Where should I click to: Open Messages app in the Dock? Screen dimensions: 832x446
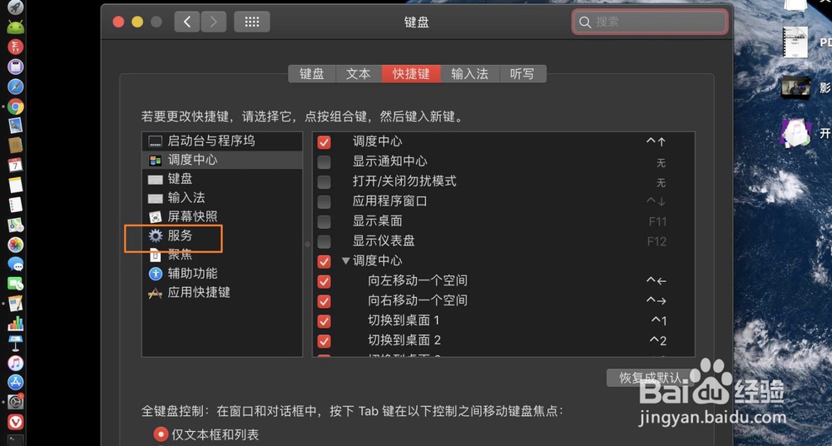15,264
